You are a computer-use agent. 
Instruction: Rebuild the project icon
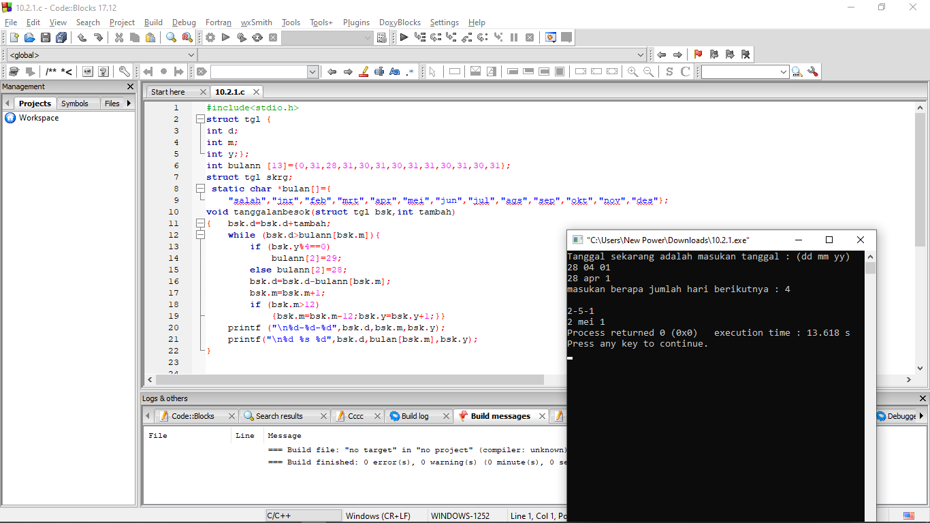(x=257, y=37)
